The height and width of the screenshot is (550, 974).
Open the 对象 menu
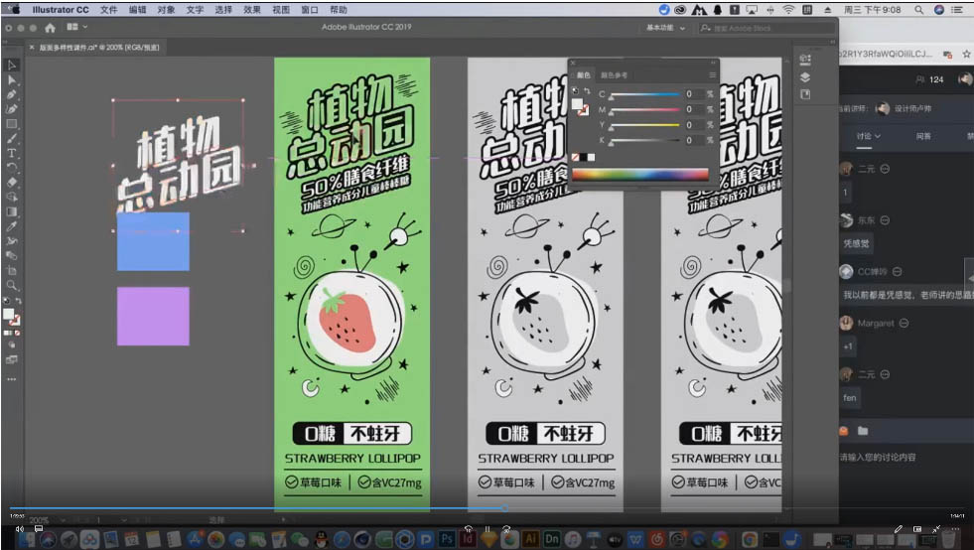pos(166,9)
